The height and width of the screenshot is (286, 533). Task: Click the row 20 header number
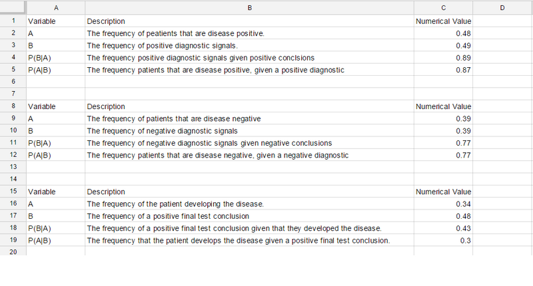13,252
